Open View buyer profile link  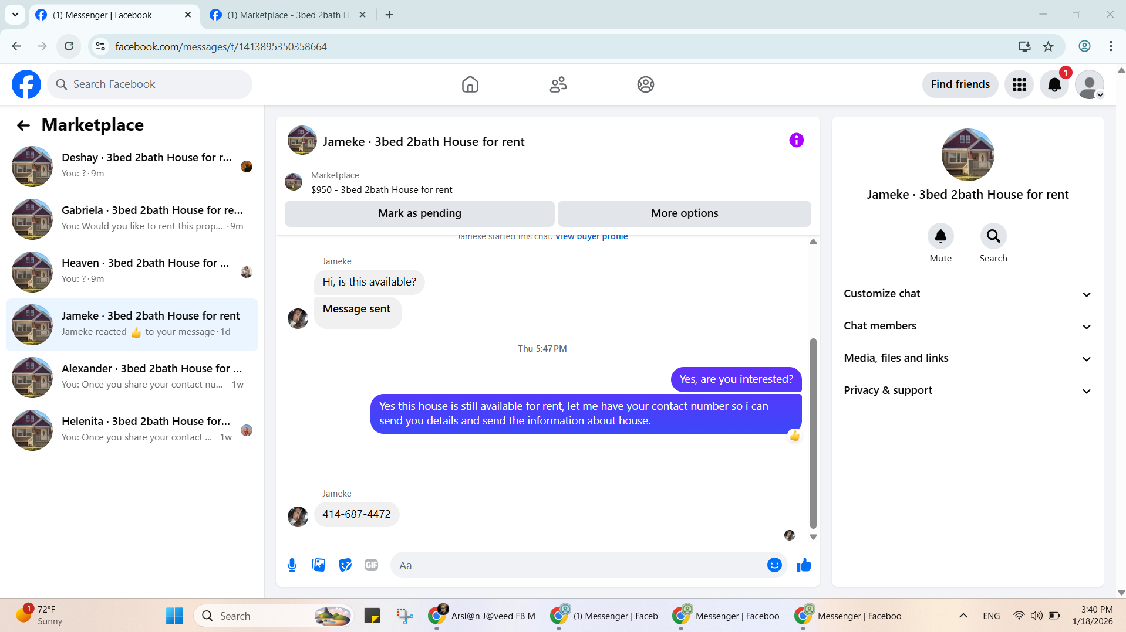(x=591, y=237)
